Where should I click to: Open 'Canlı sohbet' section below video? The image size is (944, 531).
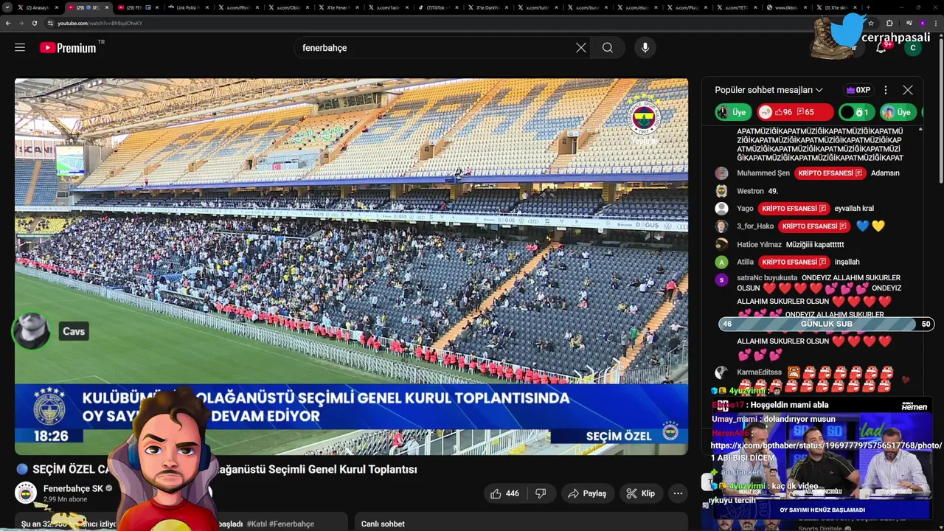coord(383,524)
